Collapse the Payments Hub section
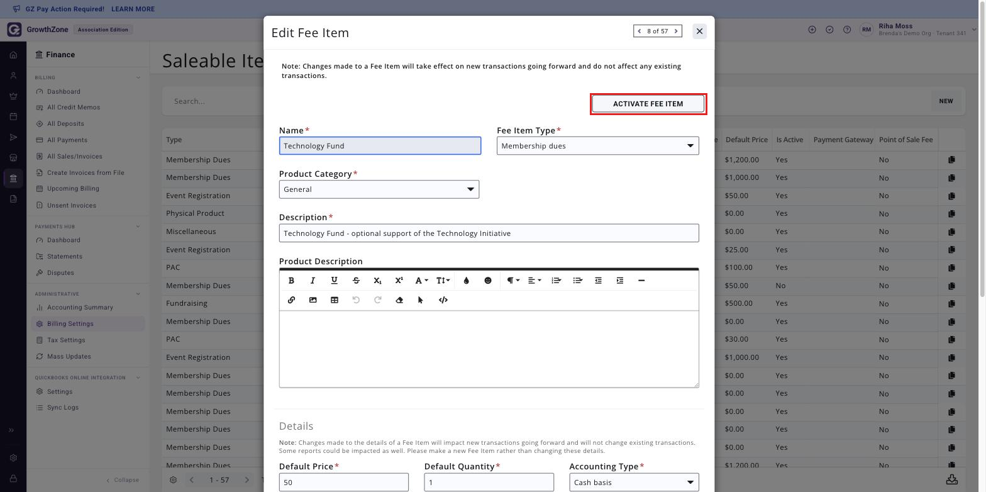Screen dimensions: 986x492 (138, 226)
